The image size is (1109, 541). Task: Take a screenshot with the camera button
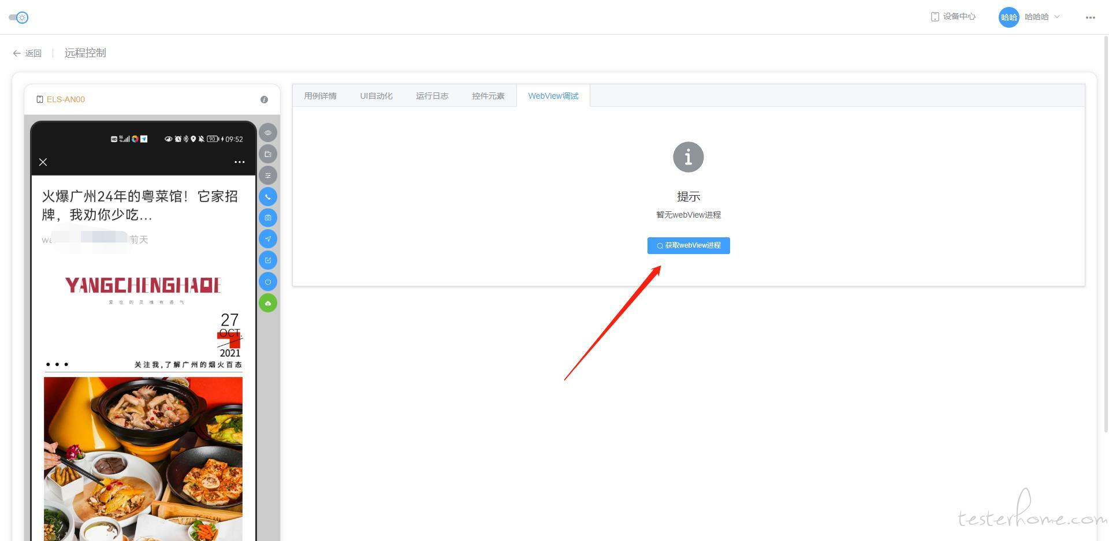268,218
